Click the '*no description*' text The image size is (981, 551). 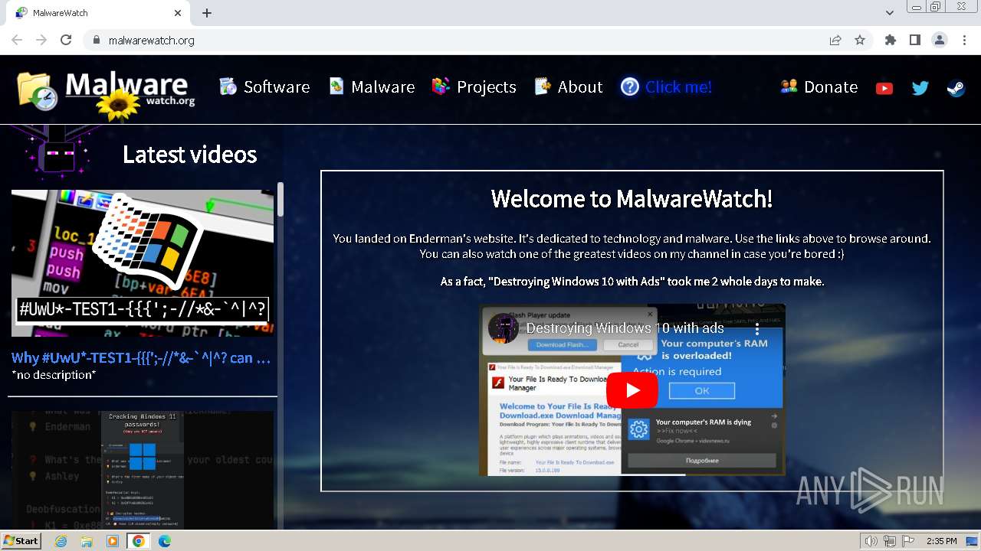[54, 375]
